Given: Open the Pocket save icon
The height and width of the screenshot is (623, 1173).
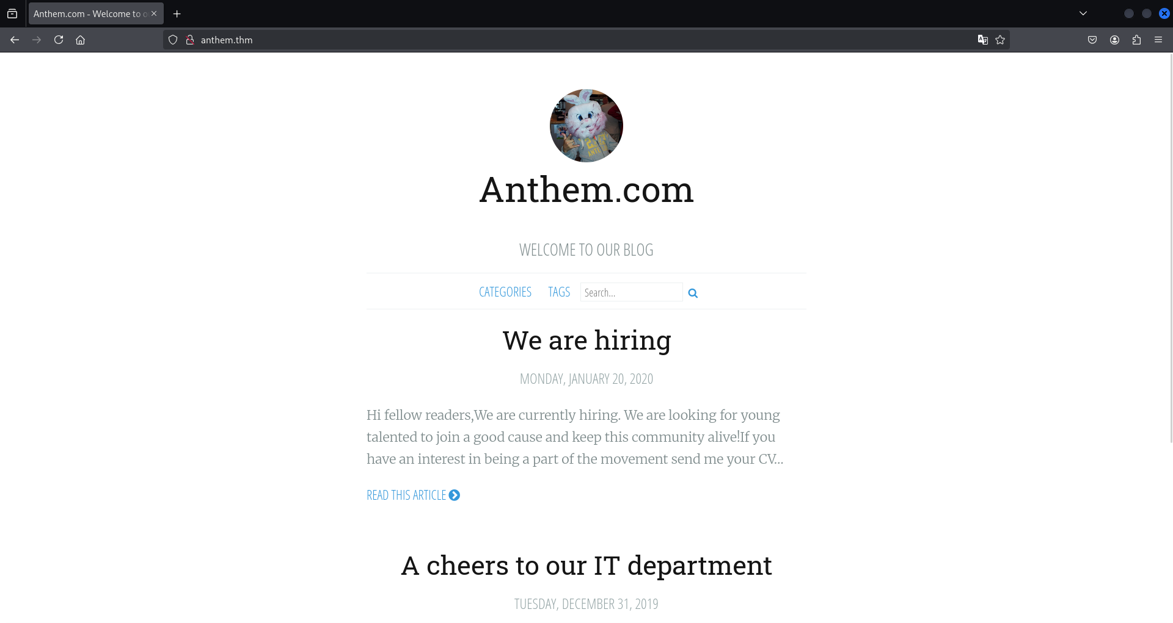Looking at the screenshot, I should [x=1092, y=40].
